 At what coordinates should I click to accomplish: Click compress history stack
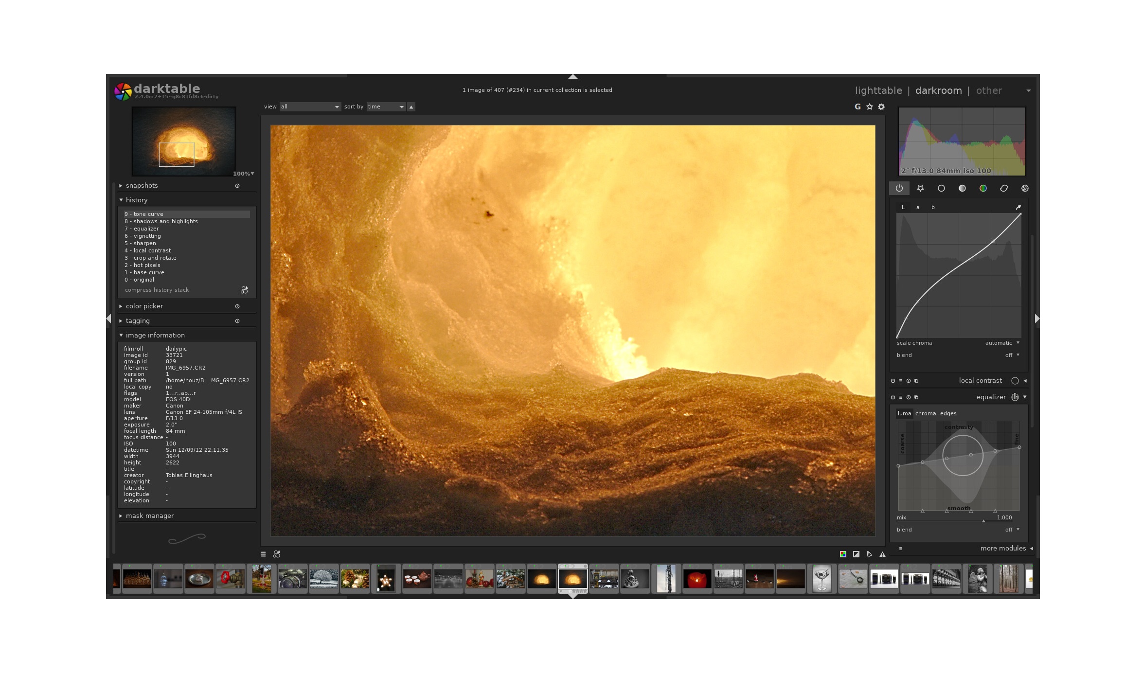[x=157, y=289]
